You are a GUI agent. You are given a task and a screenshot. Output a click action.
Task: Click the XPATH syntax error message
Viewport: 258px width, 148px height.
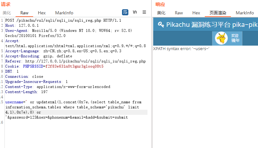click(181, 49)
